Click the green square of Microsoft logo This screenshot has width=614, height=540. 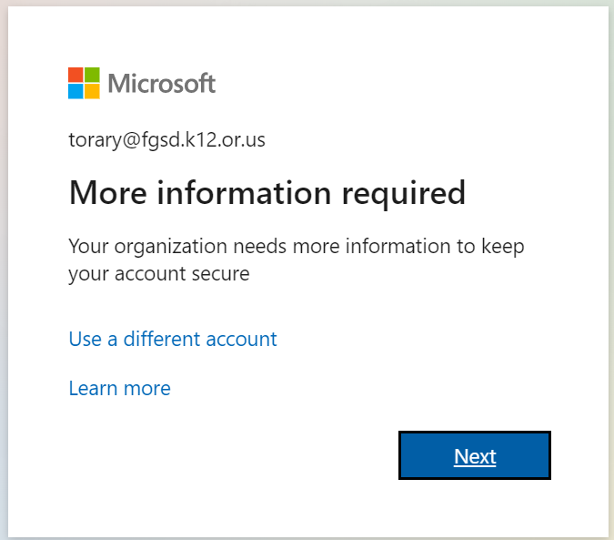[92, 75]
